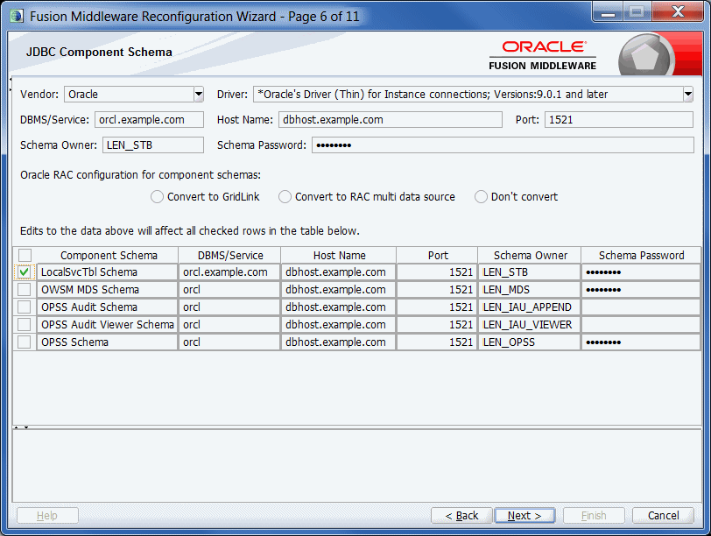711x536 pixels.
Task: Check the OPSS Audit Viewer Schema checkbox
Action: coord(25,325)
